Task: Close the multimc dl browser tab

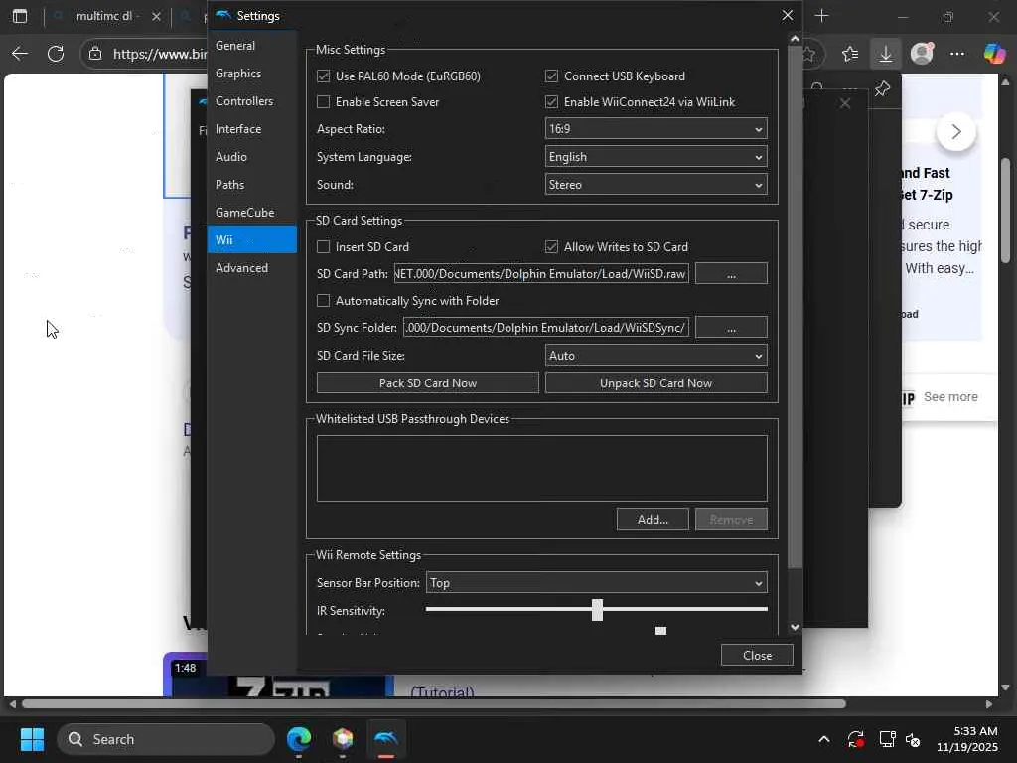Action: click(x=156, y=16)
